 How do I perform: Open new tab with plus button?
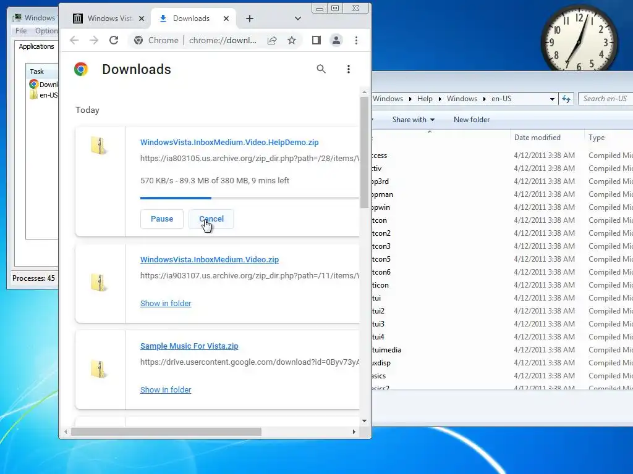coord(250,19)
